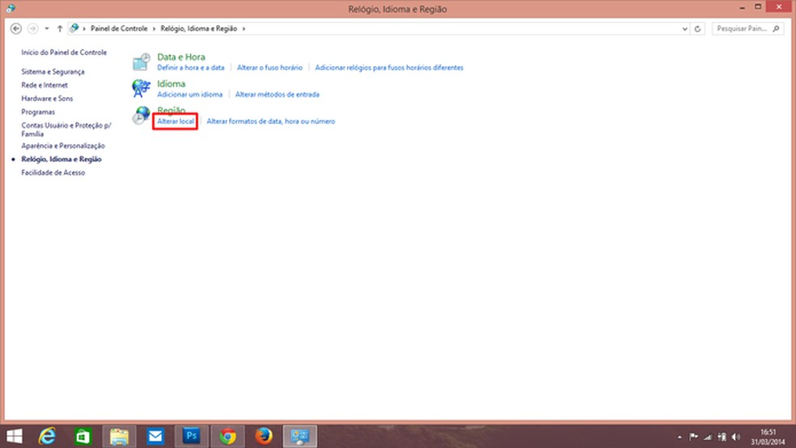Open the Data e Hora heading
This screenshot has width=796, height=448.
(181, 57)
